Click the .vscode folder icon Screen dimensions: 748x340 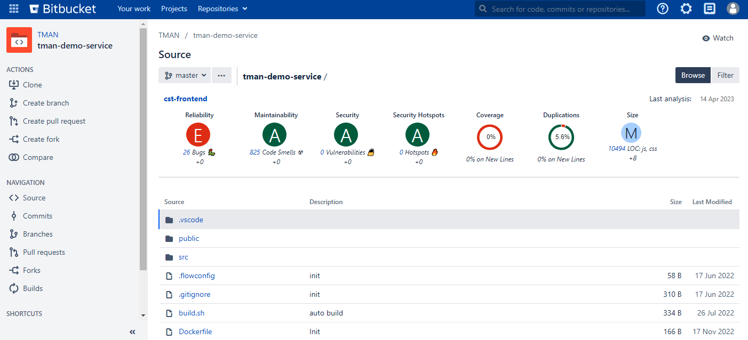[x=170, y=220]
